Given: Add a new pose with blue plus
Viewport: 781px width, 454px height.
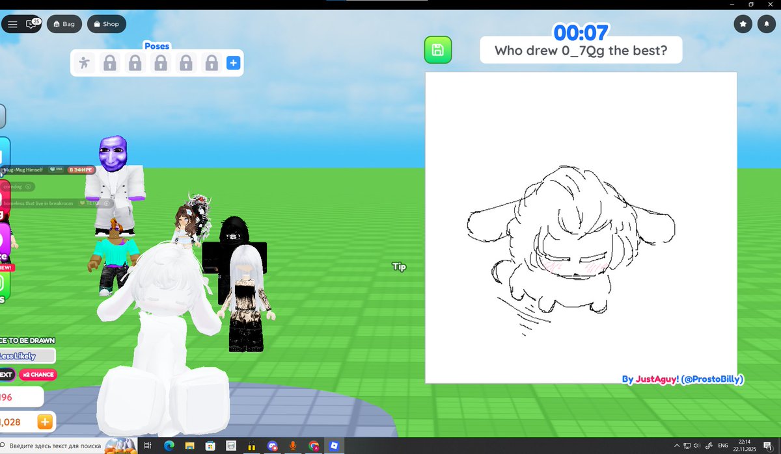Looking at the screenshot, I should click(x=233, y=63).
